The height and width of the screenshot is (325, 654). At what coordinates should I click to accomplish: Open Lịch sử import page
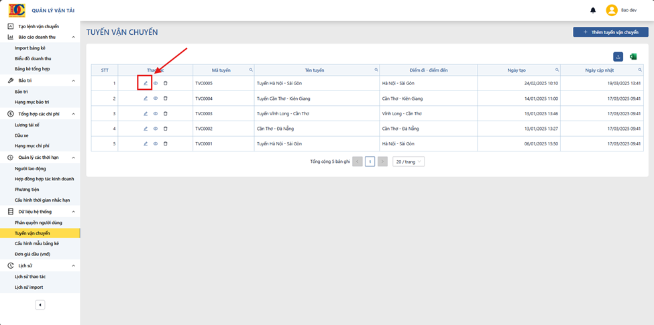40,287
